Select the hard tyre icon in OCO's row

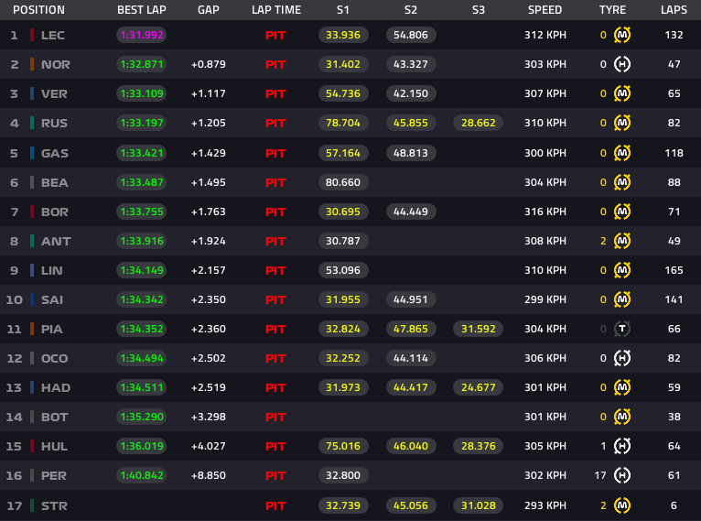[622, 358]
